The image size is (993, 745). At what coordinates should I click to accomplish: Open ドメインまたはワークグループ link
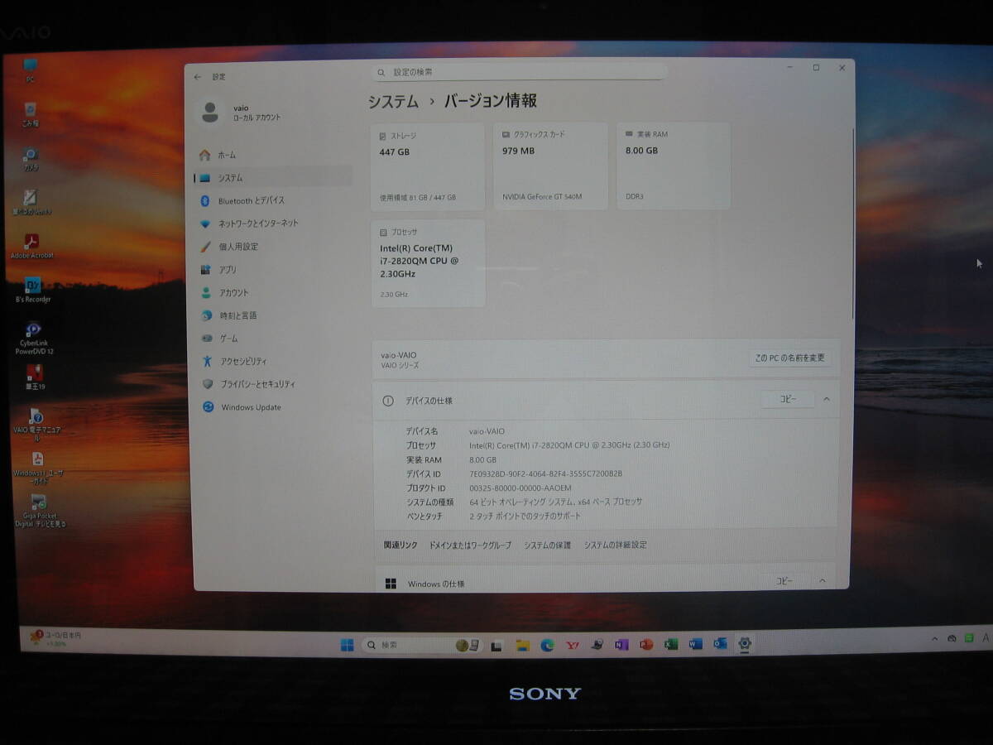coord(470,545)
